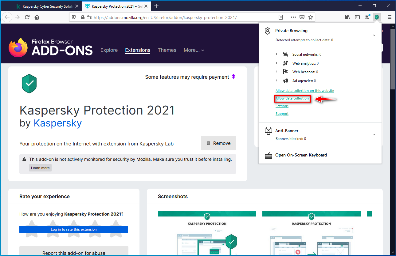Screen dimensions: 396x256
Task: Expand the Ad agencies list
Action: [276, 81]
